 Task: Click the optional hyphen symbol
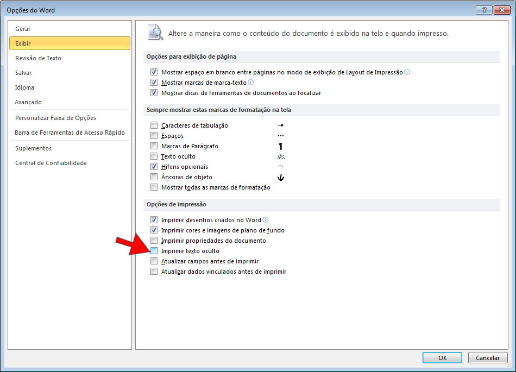(280, 166)
